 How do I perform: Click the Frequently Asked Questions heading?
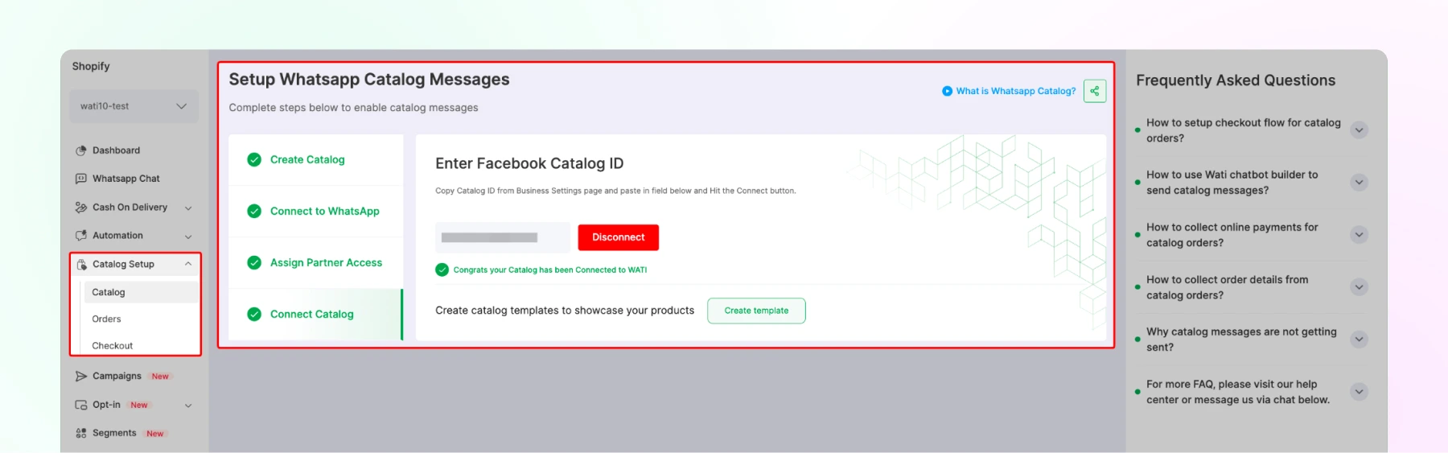[1236, 80]
